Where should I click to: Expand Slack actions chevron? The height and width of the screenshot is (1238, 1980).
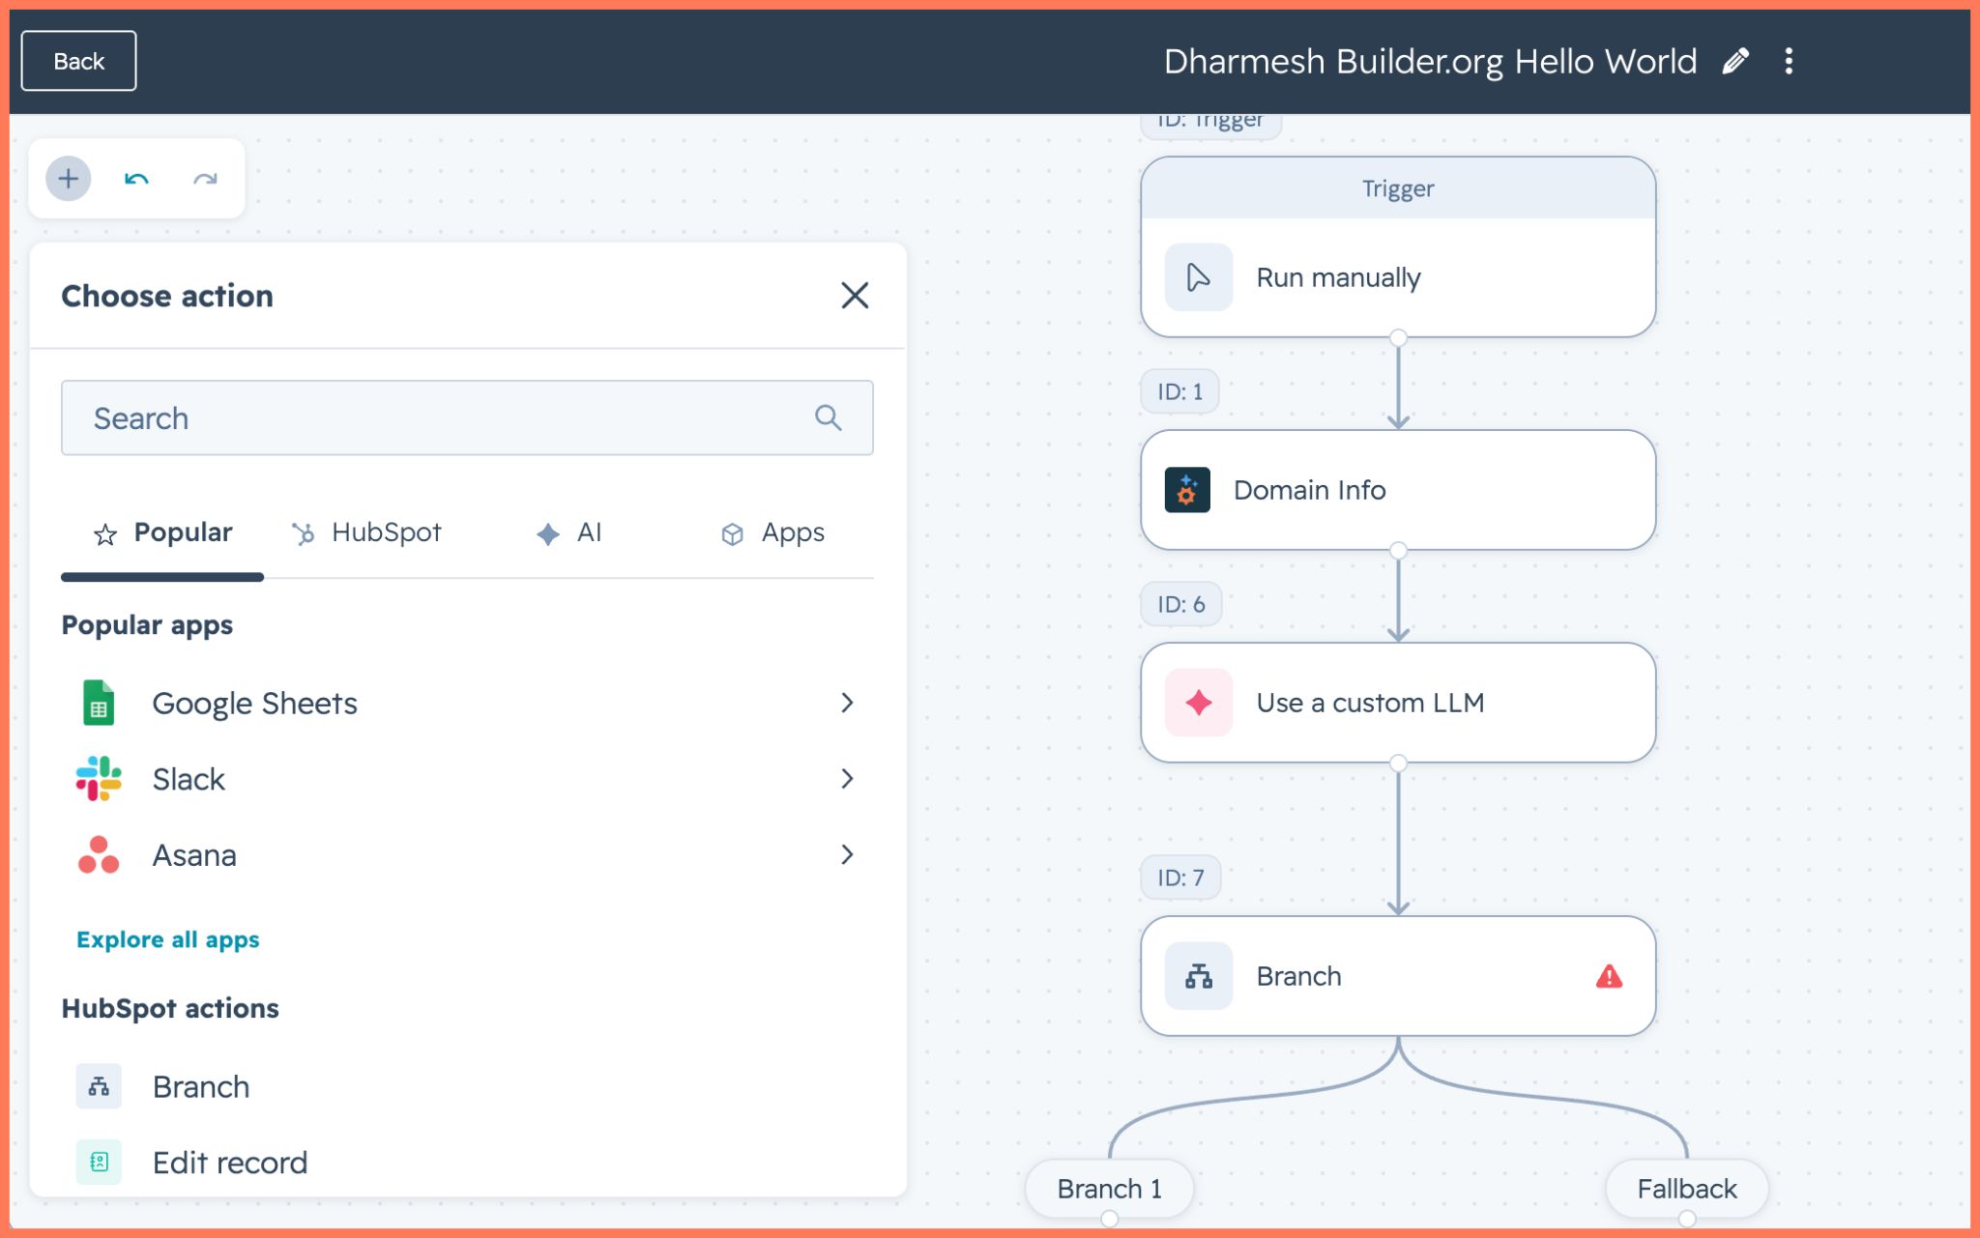[x=847, y=779]
